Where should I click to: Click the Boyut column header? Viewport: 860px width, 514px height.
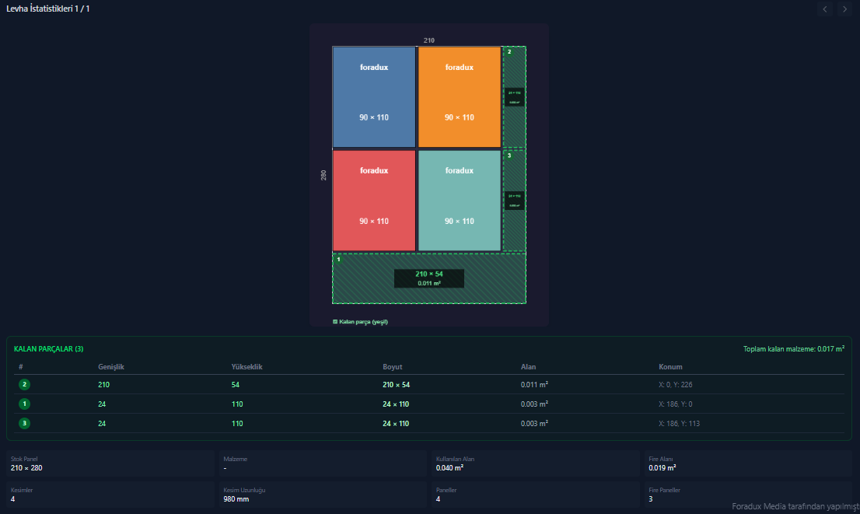393,366
